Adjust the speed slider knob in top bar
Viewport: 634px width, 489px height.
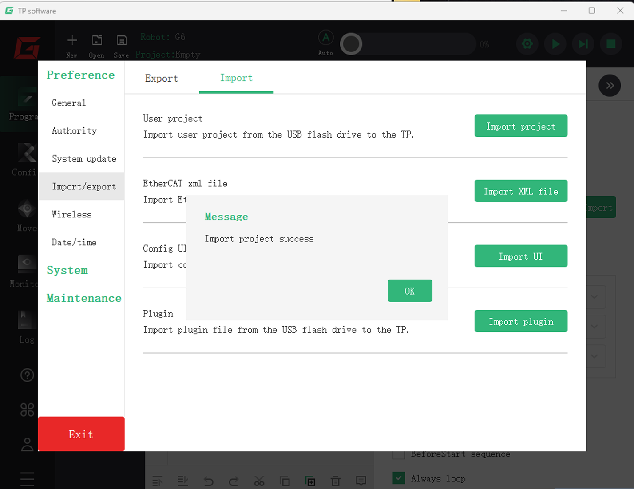(x=351, y=44)
